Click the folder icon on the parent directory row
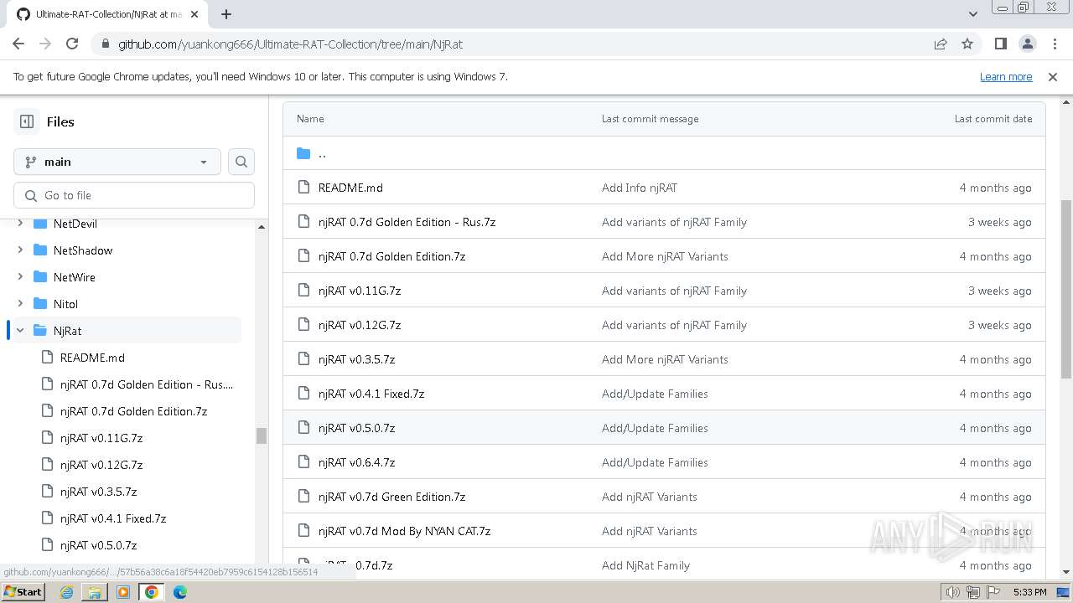The height and width of the screenshot is (603, 1073). pos(303,153)
